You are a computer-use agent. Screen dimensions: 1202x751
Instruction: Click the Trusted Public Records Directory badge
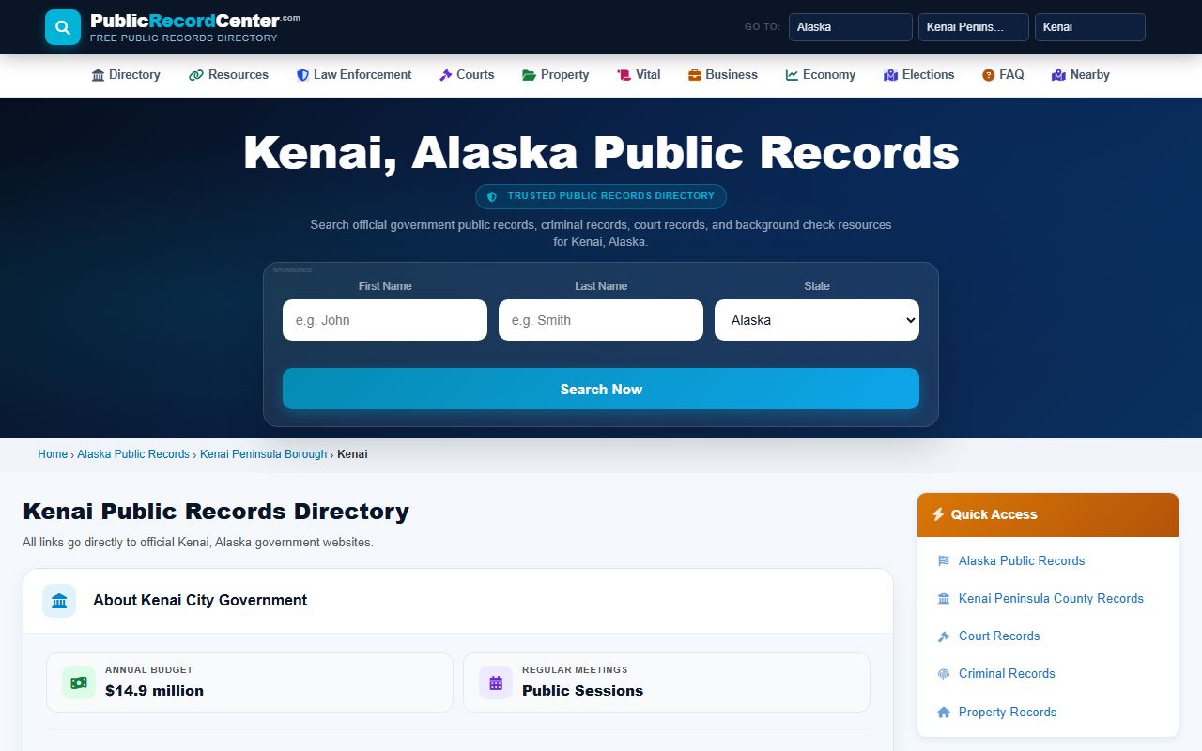click(601, 196)
